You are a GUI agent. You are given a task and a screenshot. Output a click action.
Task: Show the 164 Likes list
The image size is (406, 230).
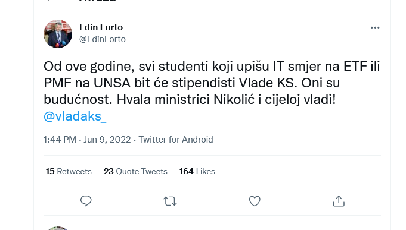click(197, 171)
